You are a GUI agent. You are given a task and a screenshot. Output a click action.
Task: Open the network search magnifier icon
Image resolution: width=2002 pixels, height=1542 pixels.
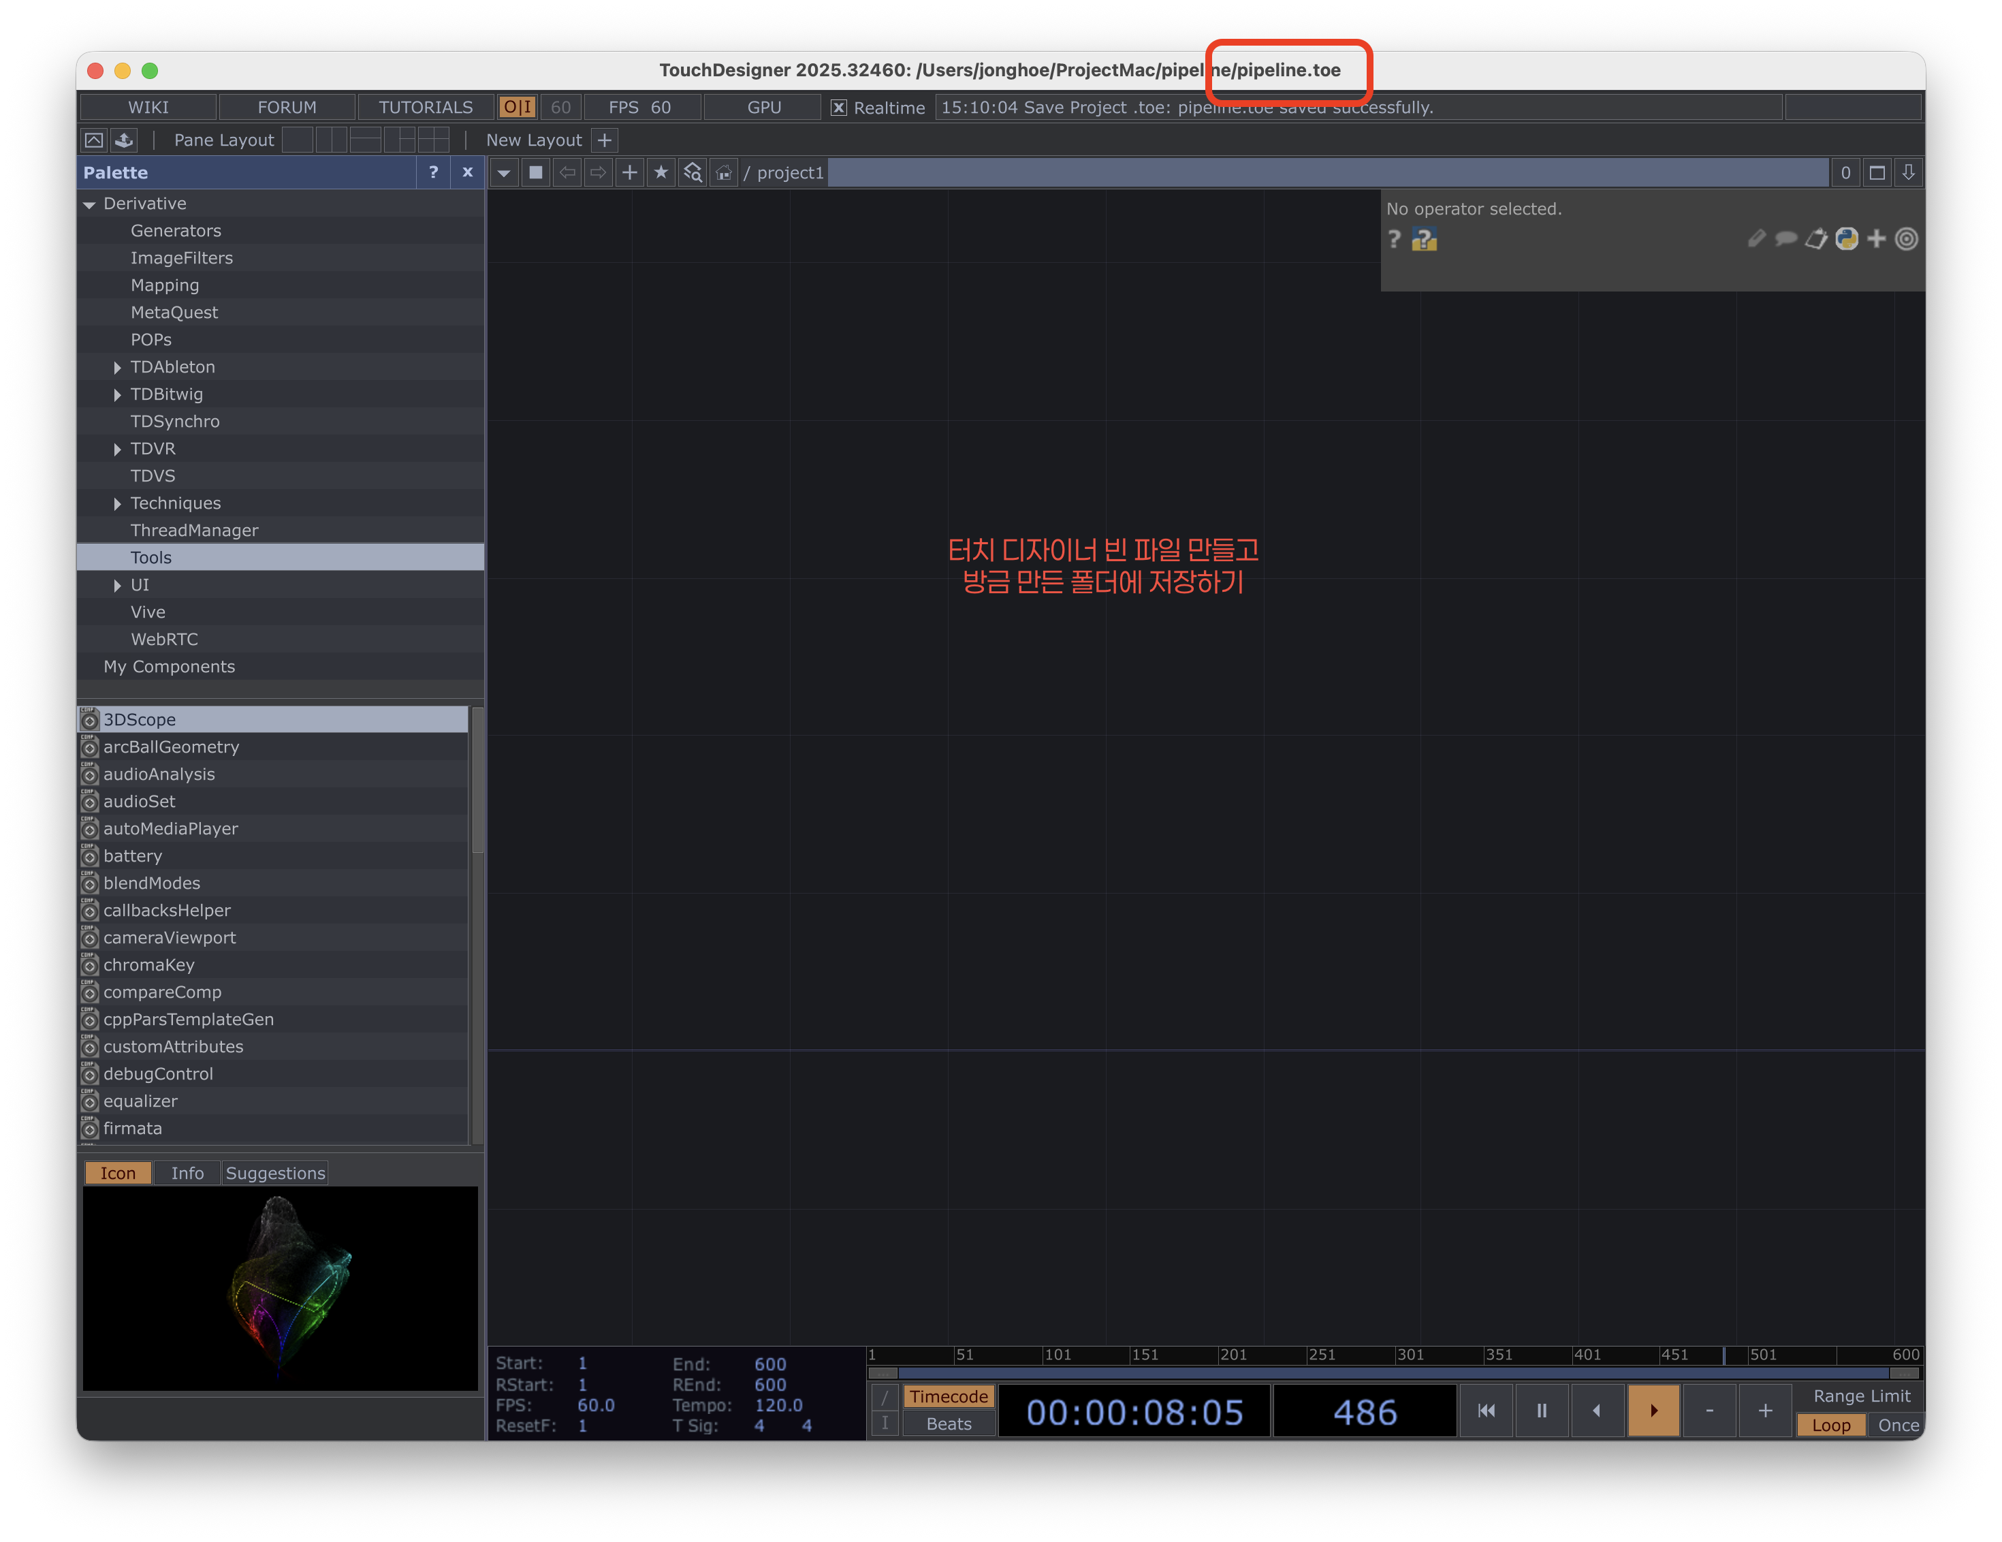(693, 172)
